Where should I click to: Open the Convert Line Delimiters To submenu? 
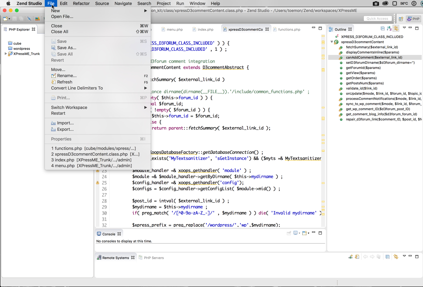pyautogui.click(x=98, y=88)
